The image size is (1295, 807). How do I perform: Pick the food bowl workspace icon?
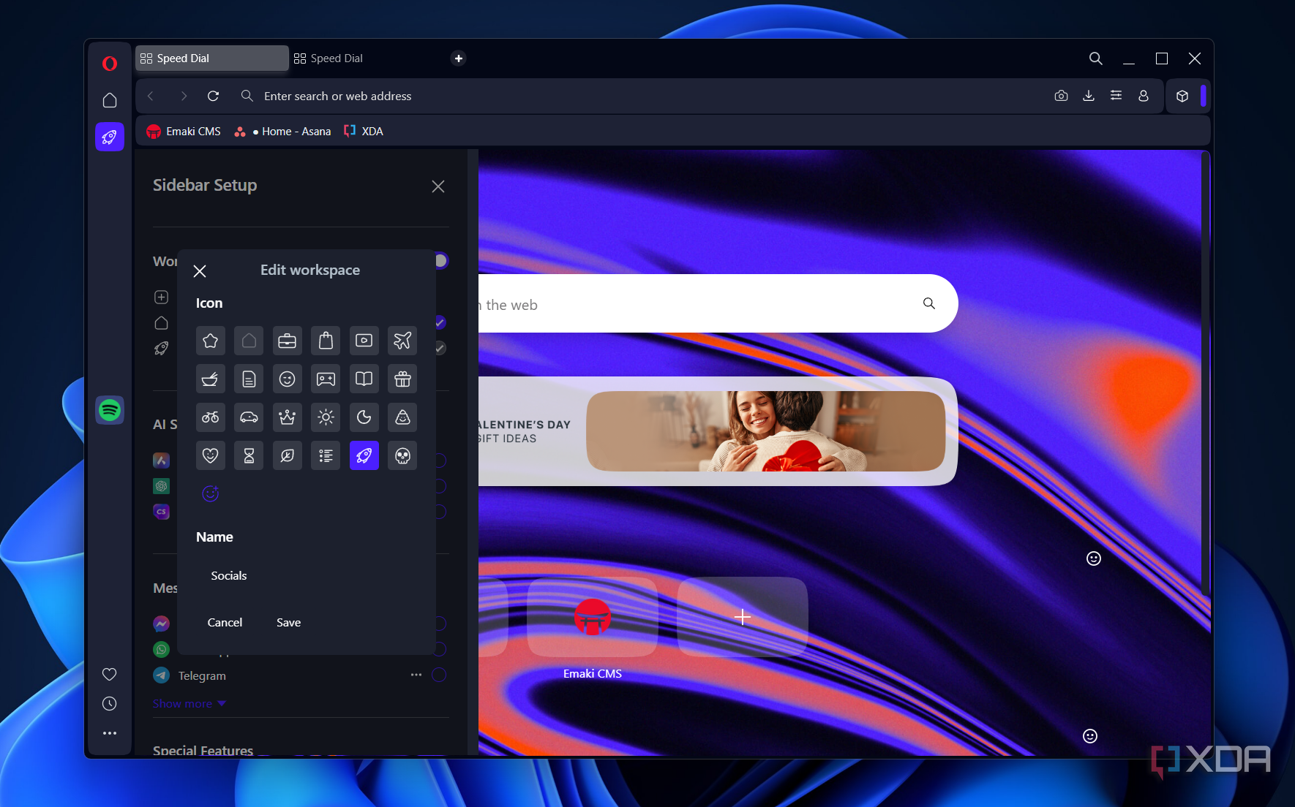(x=211, y=379)
